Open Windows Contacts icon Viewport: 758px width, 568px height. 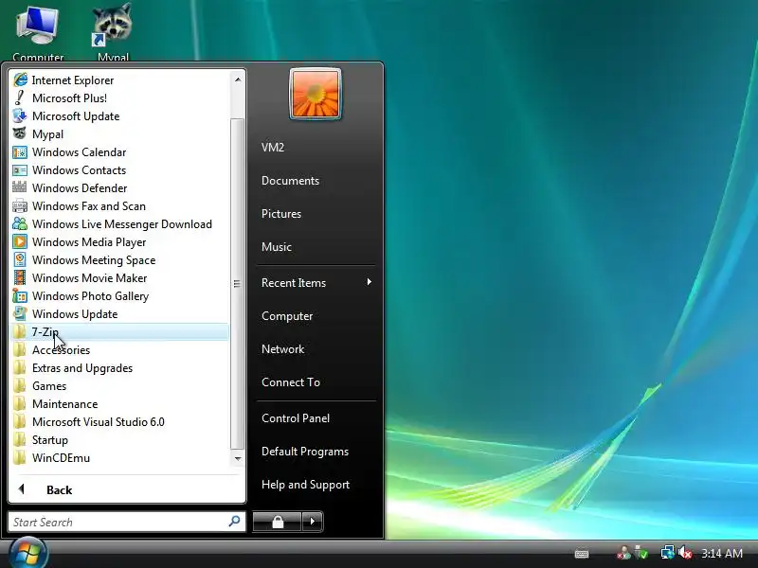pos(20,170)
